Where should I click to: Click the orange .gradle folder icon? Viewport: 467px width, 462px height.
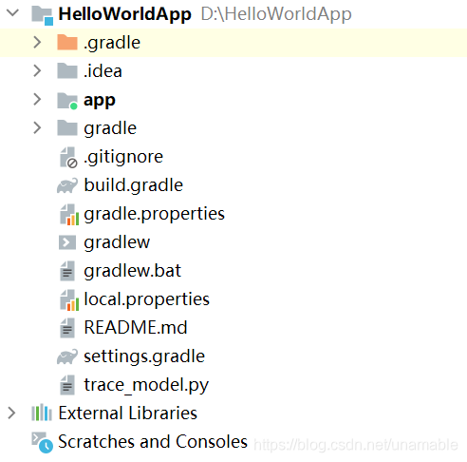pos(67,42)
